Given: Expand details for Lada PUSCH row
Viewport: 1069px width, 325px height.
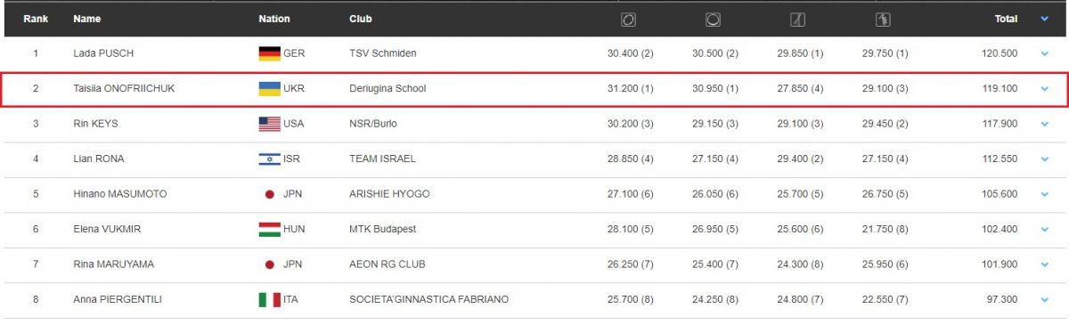Looking at the screenshot, I should [1044, 53].
